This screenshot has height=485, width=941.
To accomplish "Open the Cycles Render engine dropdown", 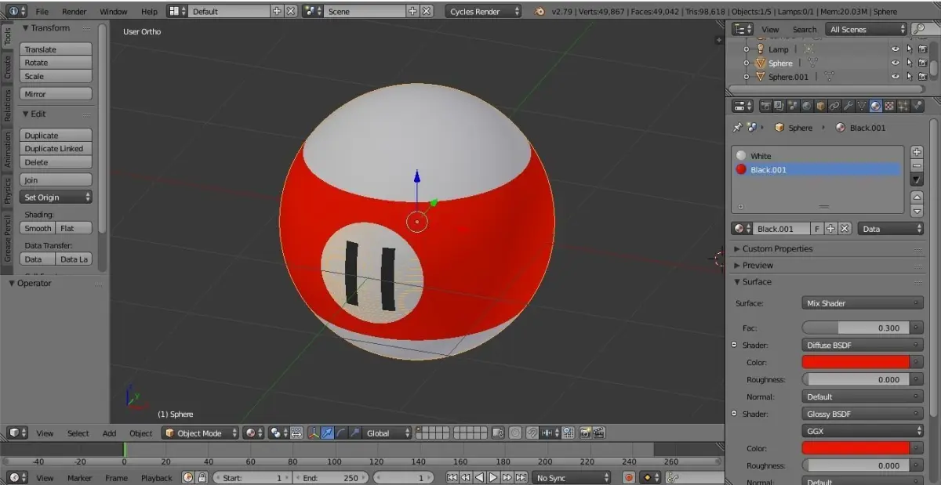I will [x=484, y=12].
